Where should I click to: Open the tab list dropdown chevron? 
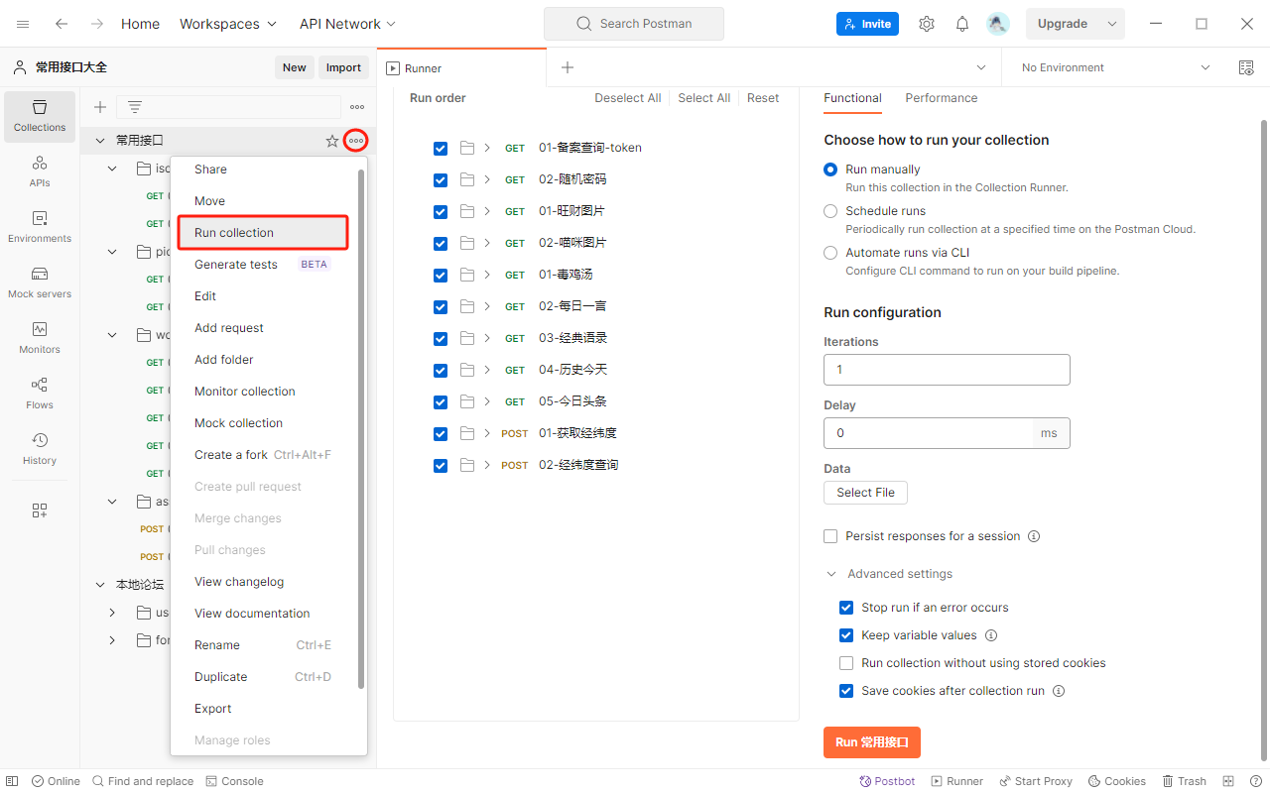pyautogui.click(x=981, y=67)
